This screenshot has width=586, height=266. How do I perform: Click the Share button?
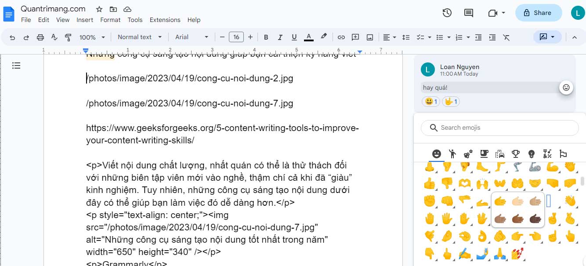point(539,13)
